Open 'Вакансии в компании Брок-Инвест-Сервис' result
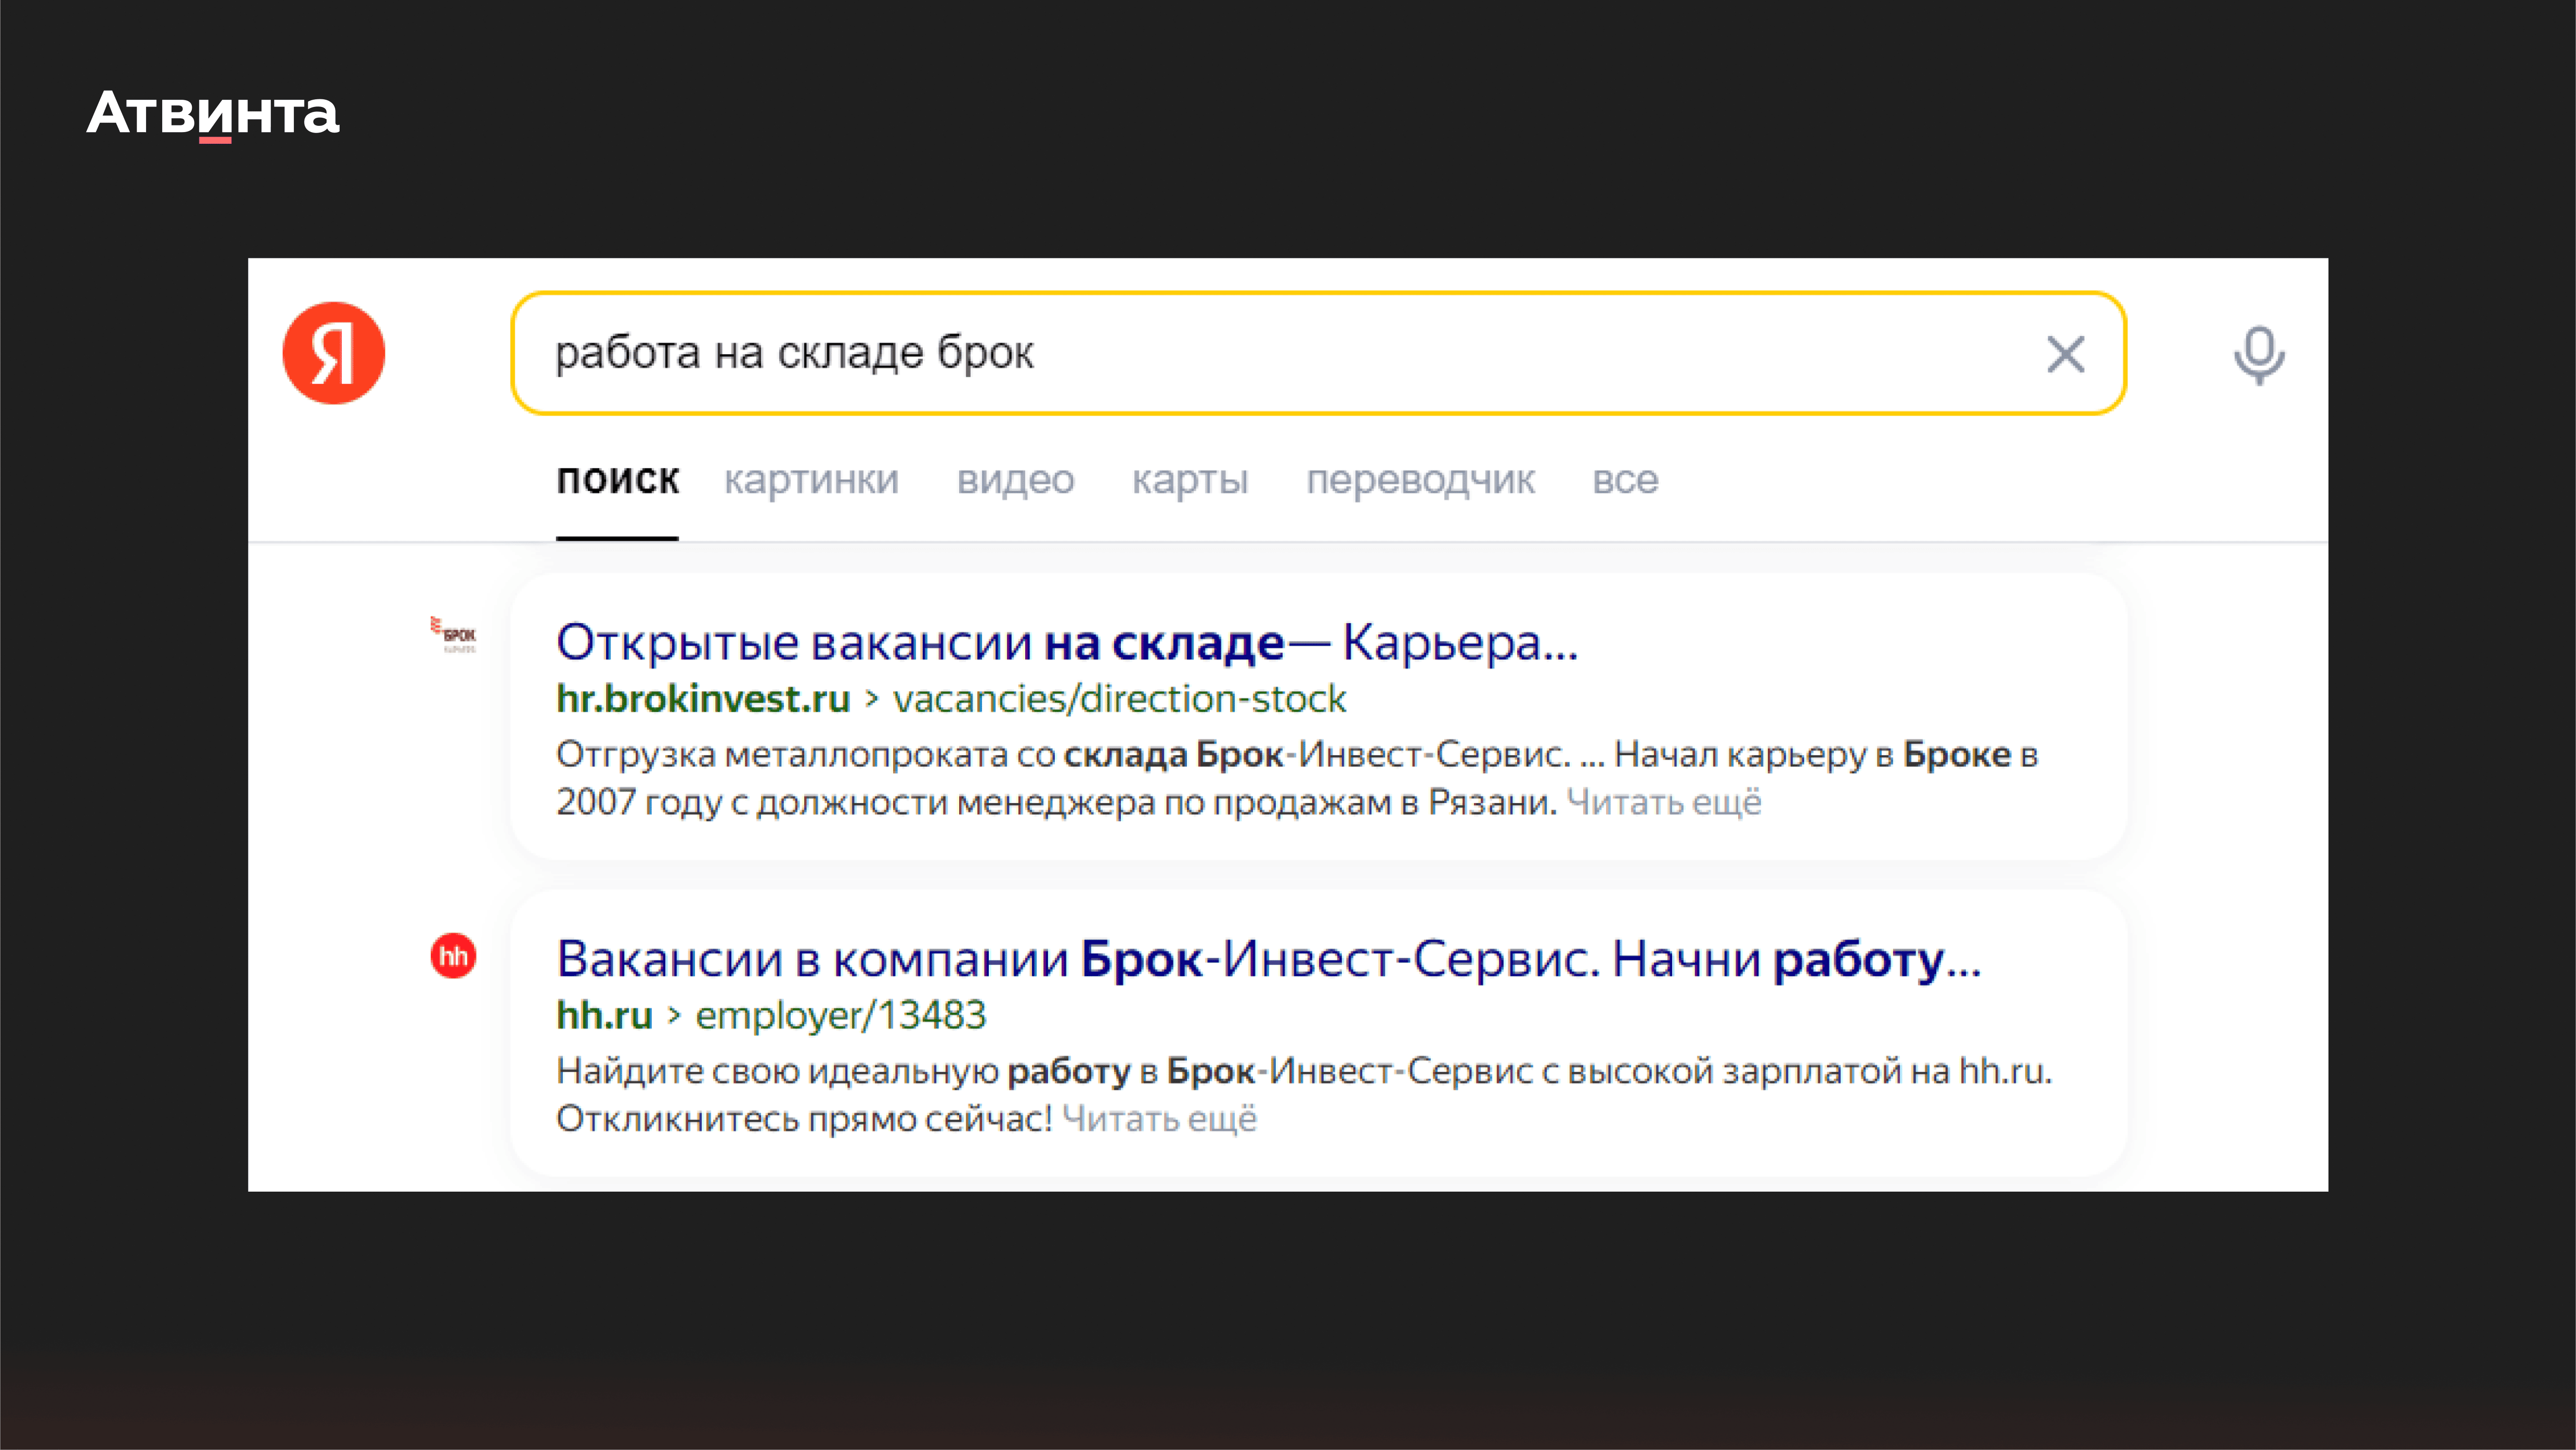Viewport: 2576px width, 1450px height. [x=1268, y=959]
